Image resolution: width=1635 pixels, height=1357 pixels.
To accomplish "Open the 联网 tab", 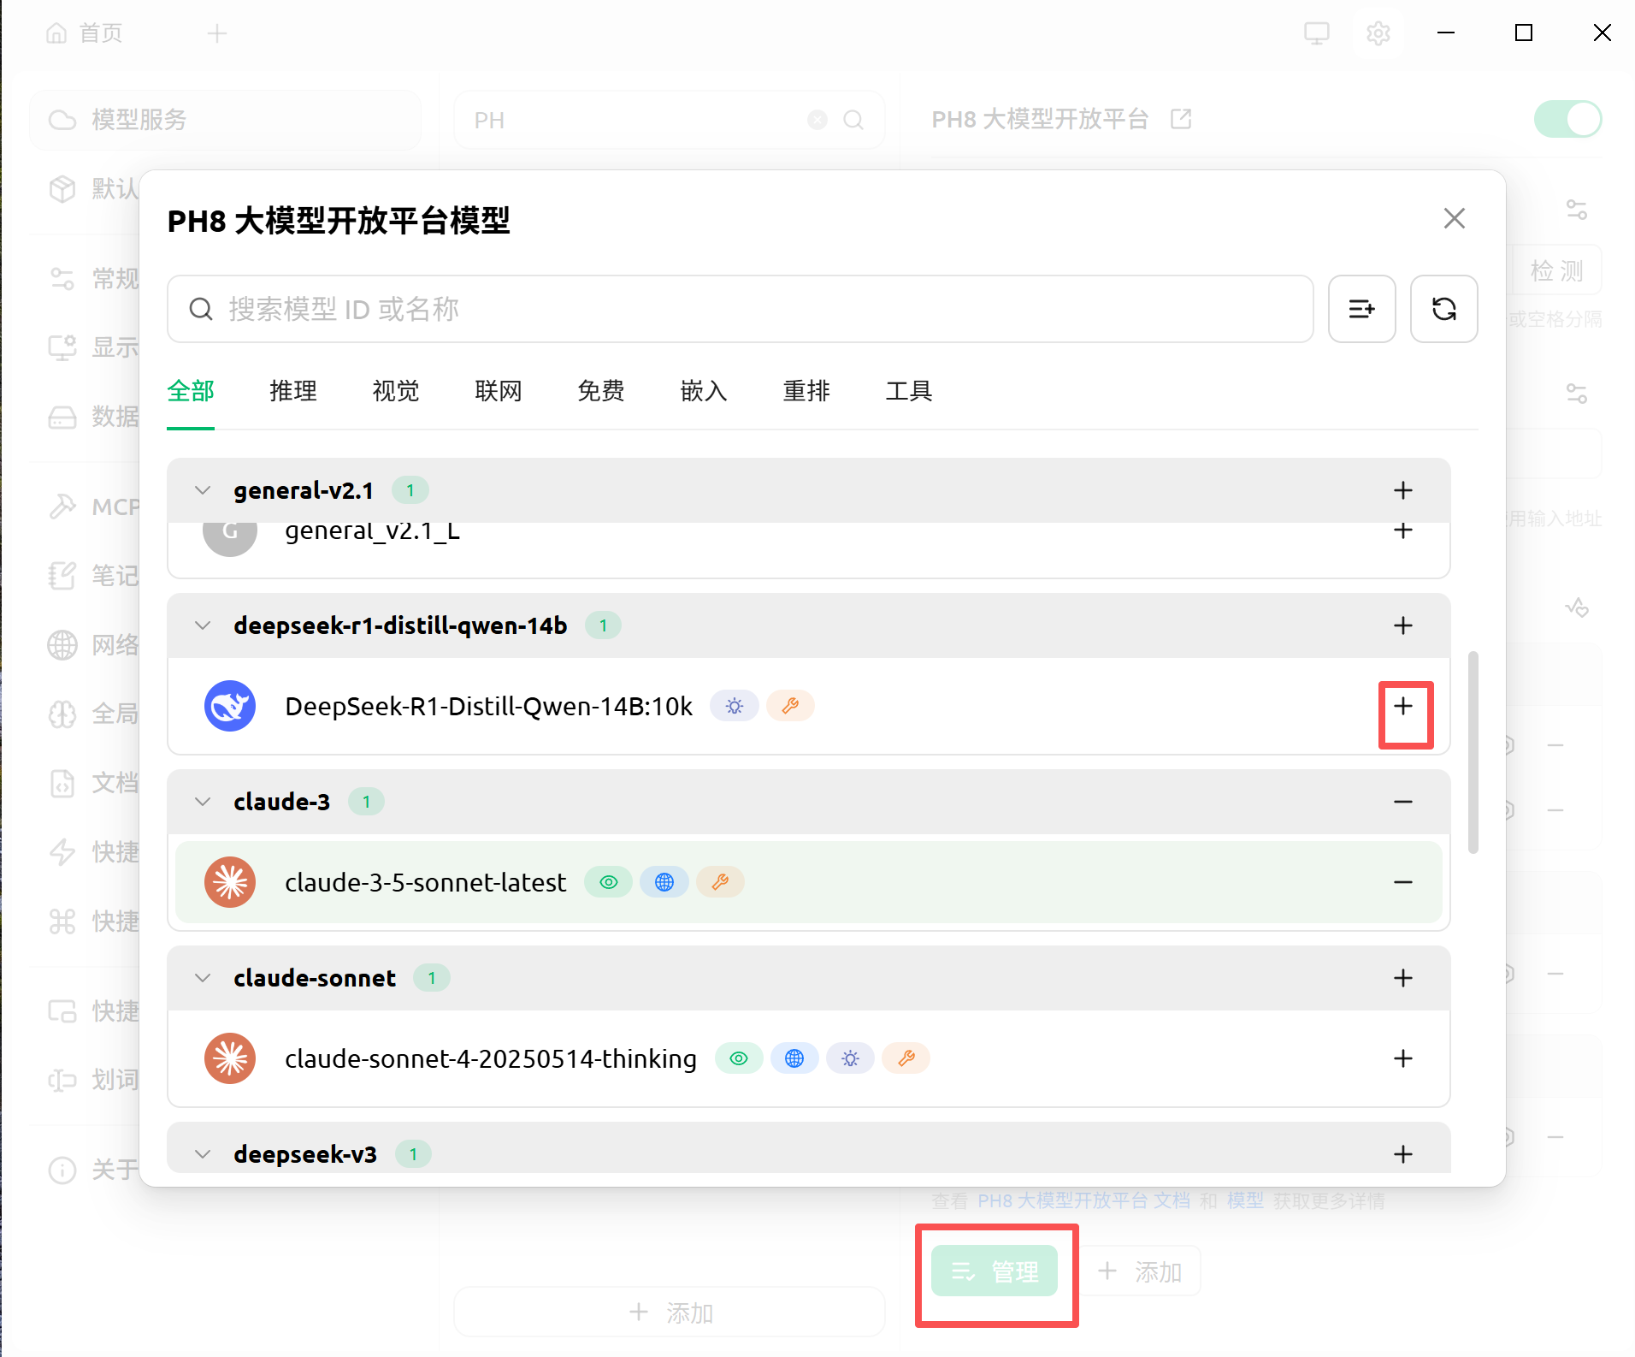I will (499, 391).
